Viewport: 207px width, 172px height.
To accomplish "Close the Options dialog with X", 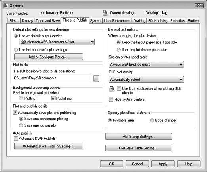I will [199, 6].
